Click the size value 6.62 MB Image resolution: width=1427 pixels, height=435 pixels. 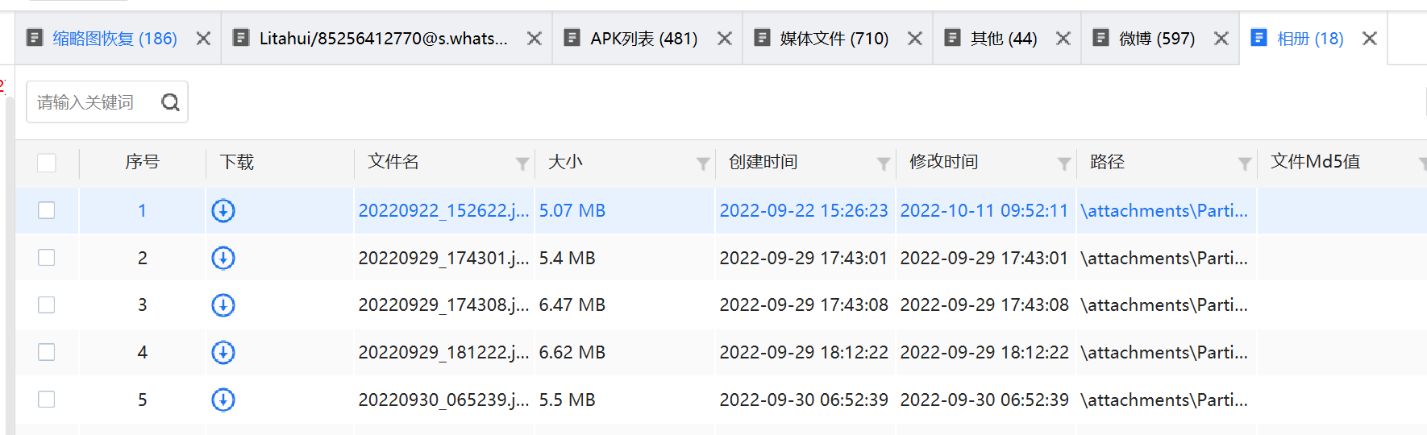click(x=572, y=352)
